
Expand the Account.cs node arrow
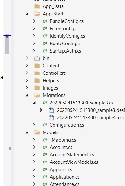[34, 147]
